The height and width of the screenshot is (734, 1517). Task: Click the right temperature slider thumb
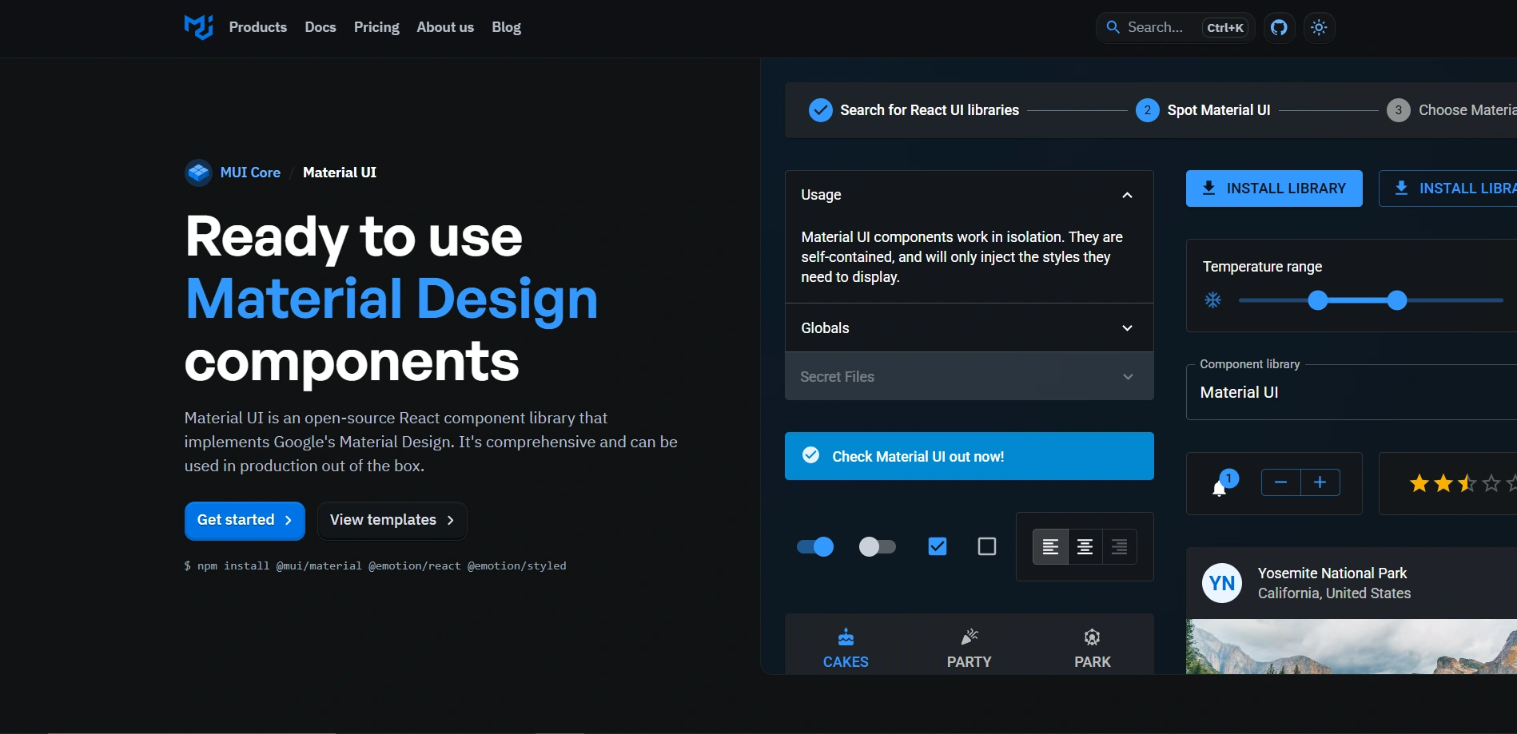coord(1396,300)
